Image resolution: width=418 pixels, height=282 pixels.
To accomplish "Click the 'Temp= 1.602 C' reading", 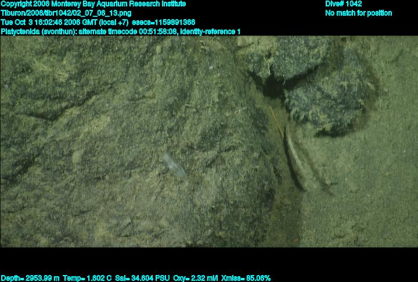I will point(87,279).
